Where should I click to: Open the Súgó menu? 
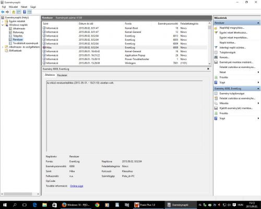[x=33, y=7]
